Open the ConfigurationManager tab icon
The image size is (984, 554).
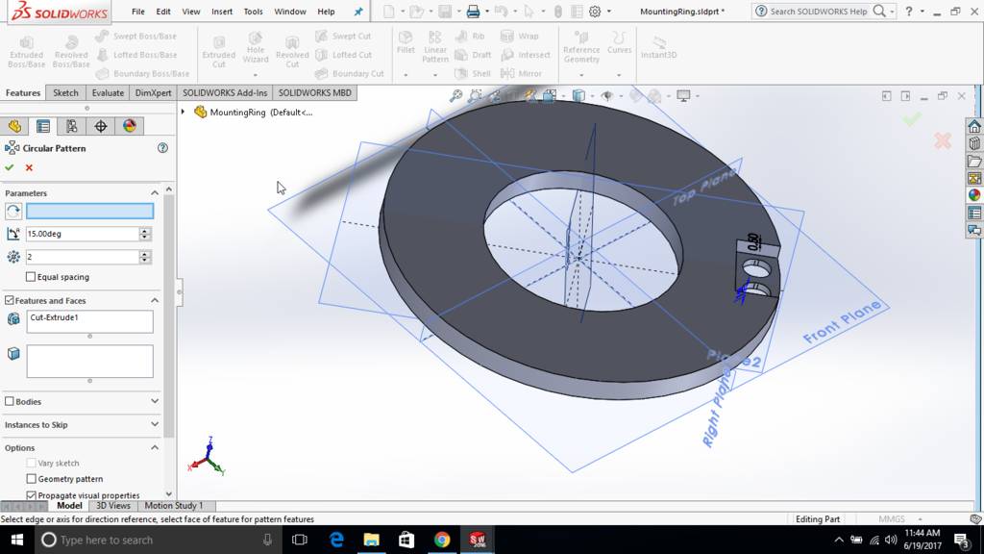click(72, 126)
